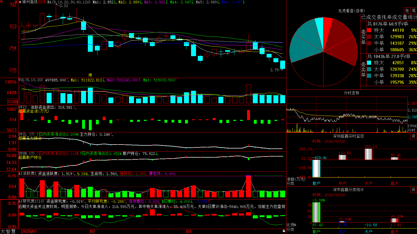Click the 共 8176单 buy-order summary line
The width and height of the screenshot is (417, 234).
pos(388,24)
